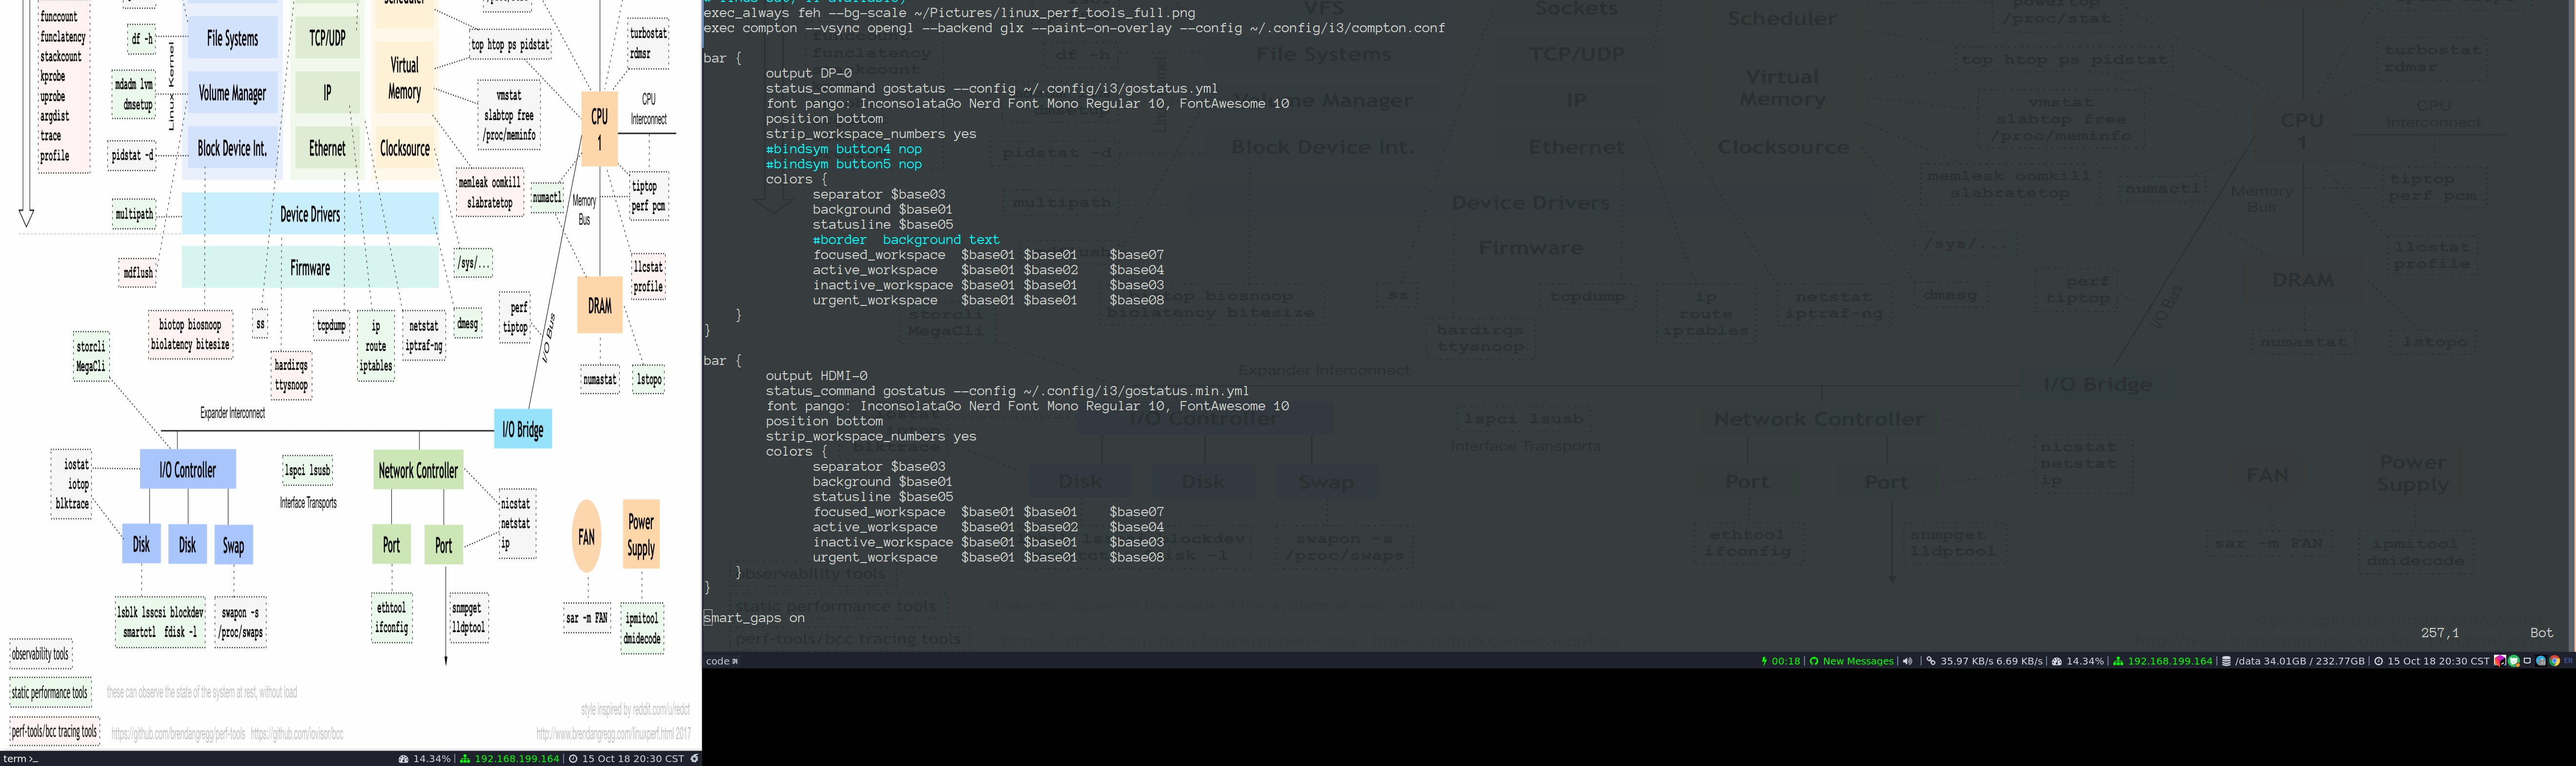Click the green cat tray icon
This screenshot has width=2576, height=766.
2514,661
